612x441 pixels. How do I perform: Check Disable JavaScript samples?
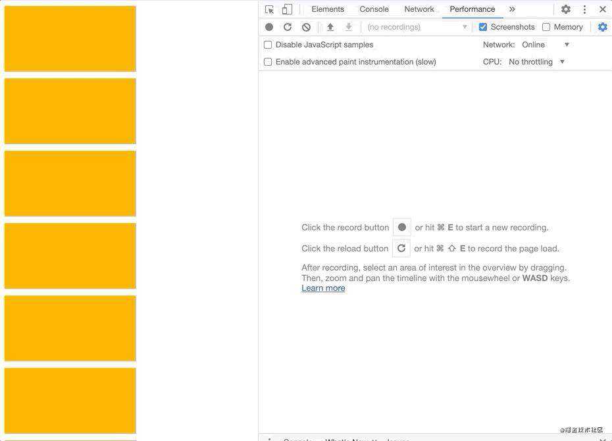(268, 45)
